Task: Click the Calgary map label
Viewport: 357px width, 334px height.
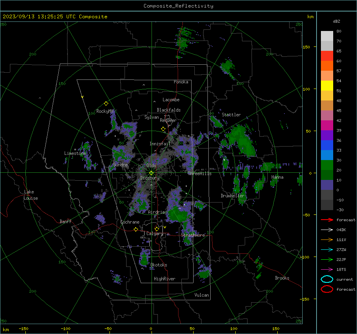Action: tap(155, 234)
